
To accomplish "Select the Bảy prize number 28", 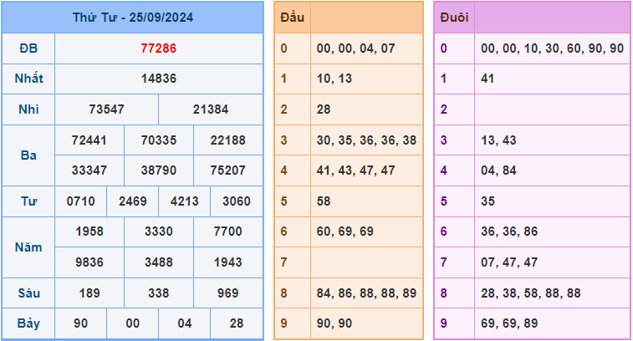I will point(236,323).
